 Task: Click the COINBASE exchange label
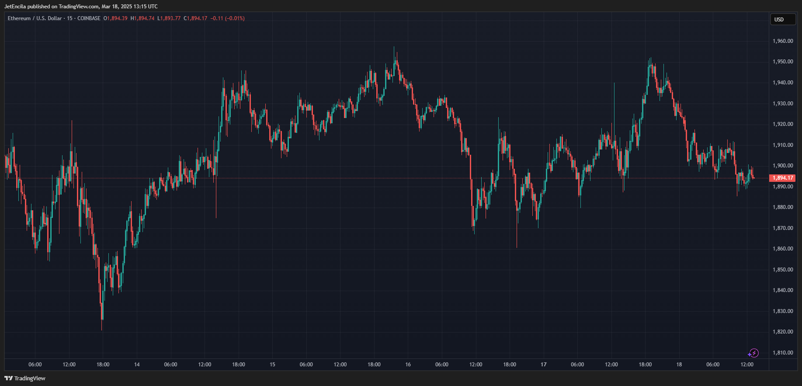[x=89, y=18]
